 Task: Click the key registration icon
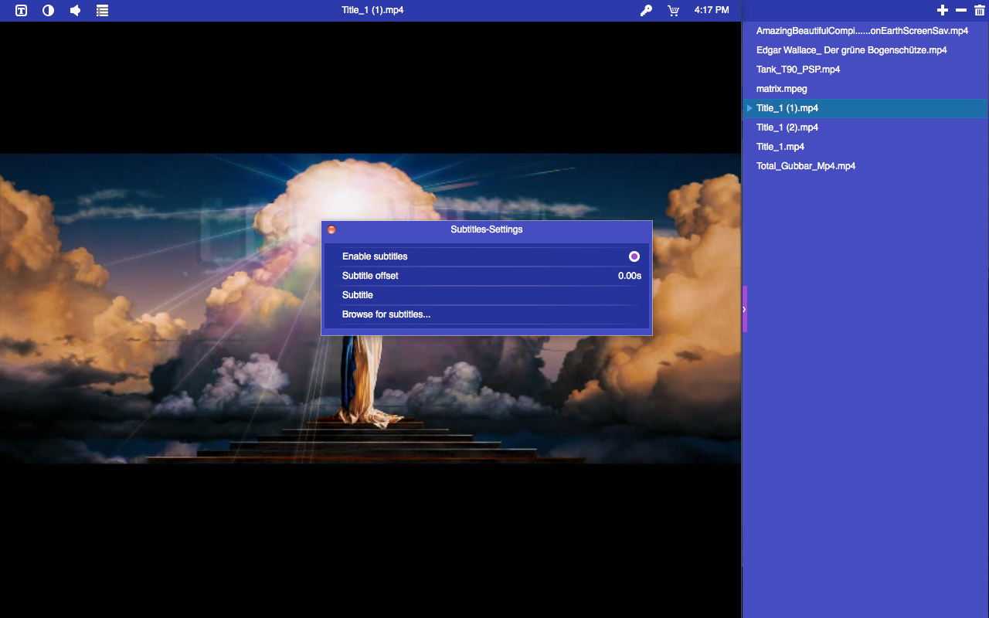click(646, 11)
